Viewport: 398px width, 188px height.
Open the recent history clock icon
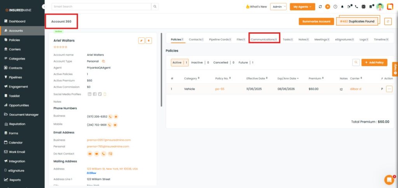click(x=335, y=7)
